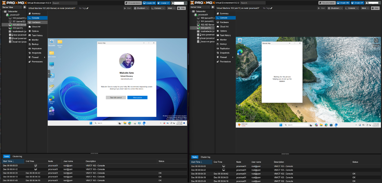Click the View screen button

(x=137, y=98)
